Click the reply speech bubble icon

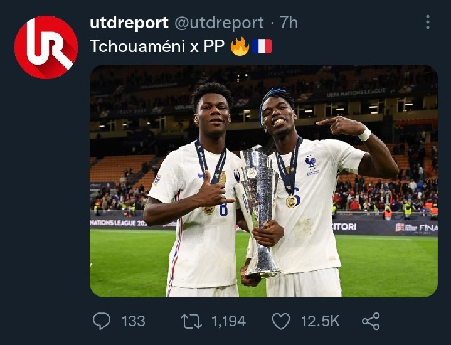click(102, 321)
